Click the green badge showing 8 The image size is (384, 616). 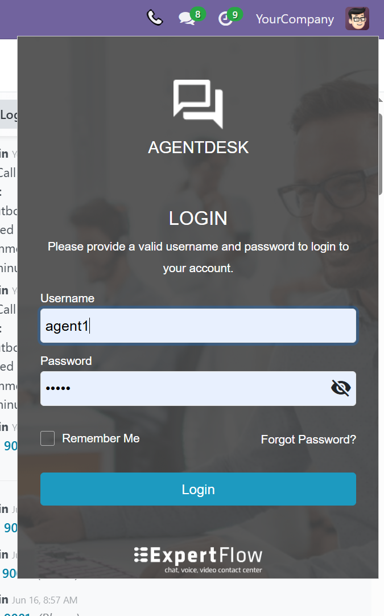point(197,14)
